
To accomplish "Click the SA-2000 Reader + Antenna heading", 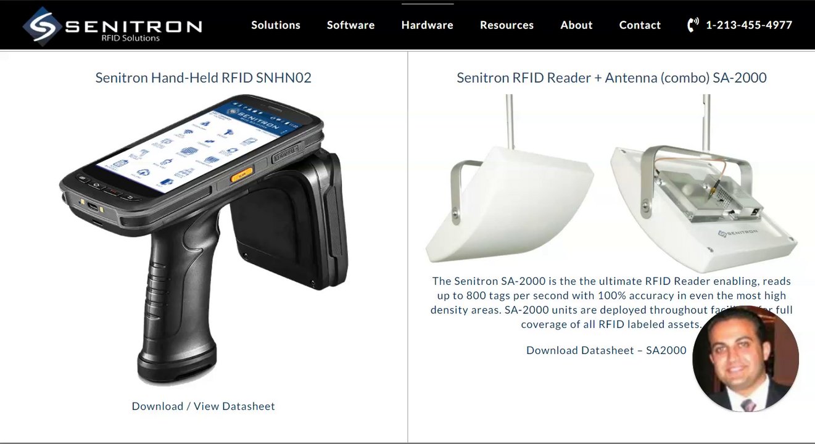I will pyautogui.click(x=611, y=78).
